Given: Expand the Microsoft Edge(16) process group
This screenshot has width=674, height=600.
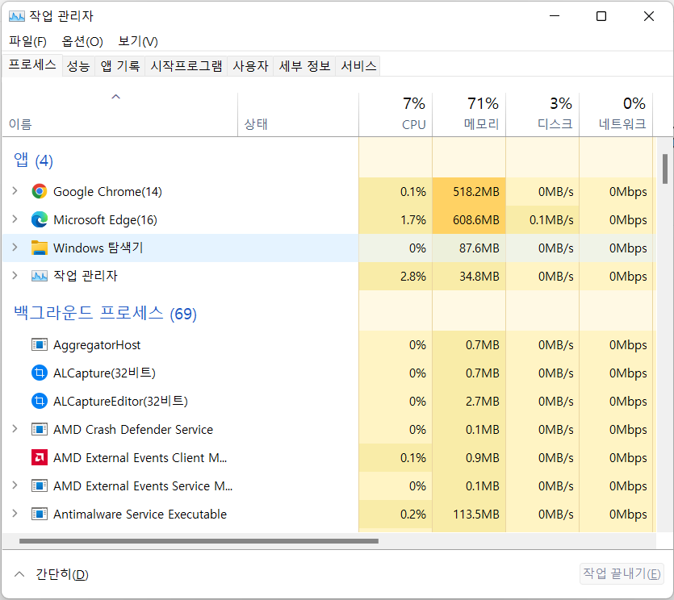Looking at the screenshot, I should coord(15,219).
